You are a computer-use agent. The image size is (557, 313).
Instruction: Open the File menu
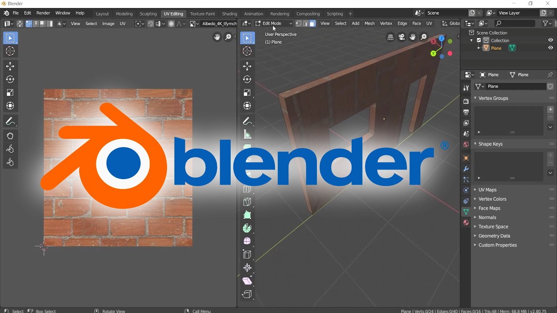pyautogui.click(x=16, y=13)
